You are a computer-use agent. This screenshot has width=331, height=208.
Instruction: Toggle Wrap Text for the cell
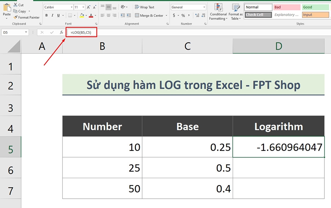coord(144,7)
